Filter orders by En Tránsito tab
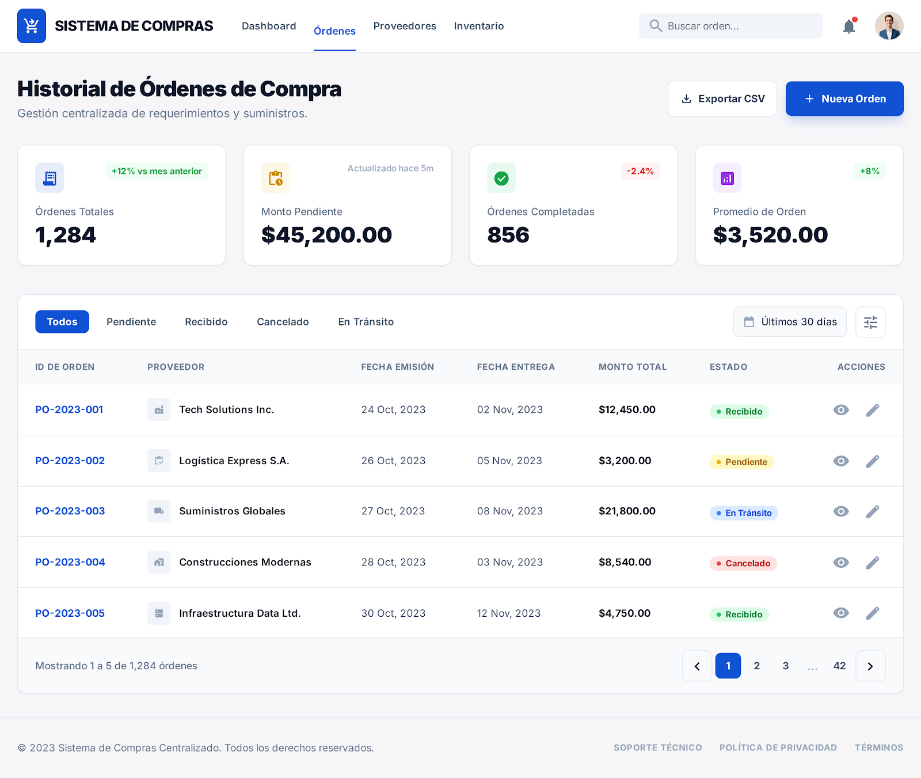This screenshot has height=778, width=921. [366, 322]
